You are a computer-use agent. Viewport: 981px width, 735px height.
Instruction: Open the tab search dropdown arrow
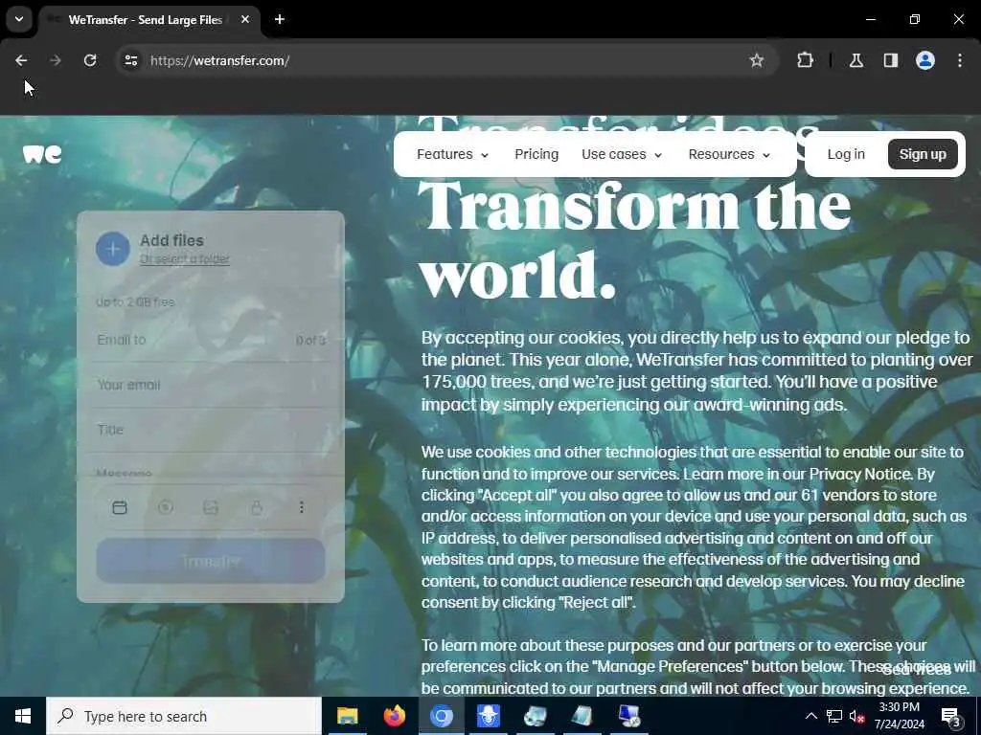click(x=19, y=19)
